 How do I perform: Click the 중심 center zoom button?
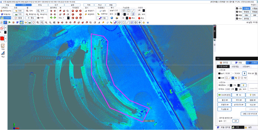click(x=31, y=18)
